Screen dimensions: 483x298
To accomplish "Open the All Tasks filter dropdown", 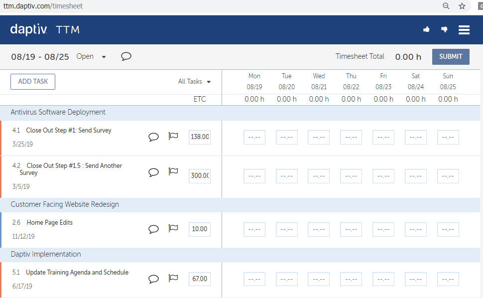I will click(194, 81).
